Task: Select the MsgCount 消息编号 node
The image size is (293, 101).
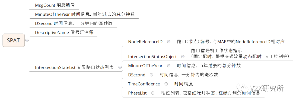Action: 55,5
